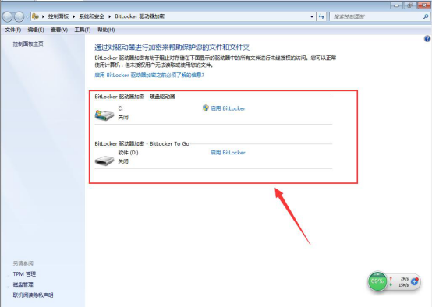
Task: Click the 另请参阅 heading
Action: tap(23, 263)
